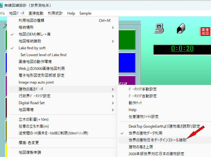The height and width of the screenshot is (157, 211).
Task: Select 2026年版世界対応日本の建物設定 item
Action: tap(156, 154)
